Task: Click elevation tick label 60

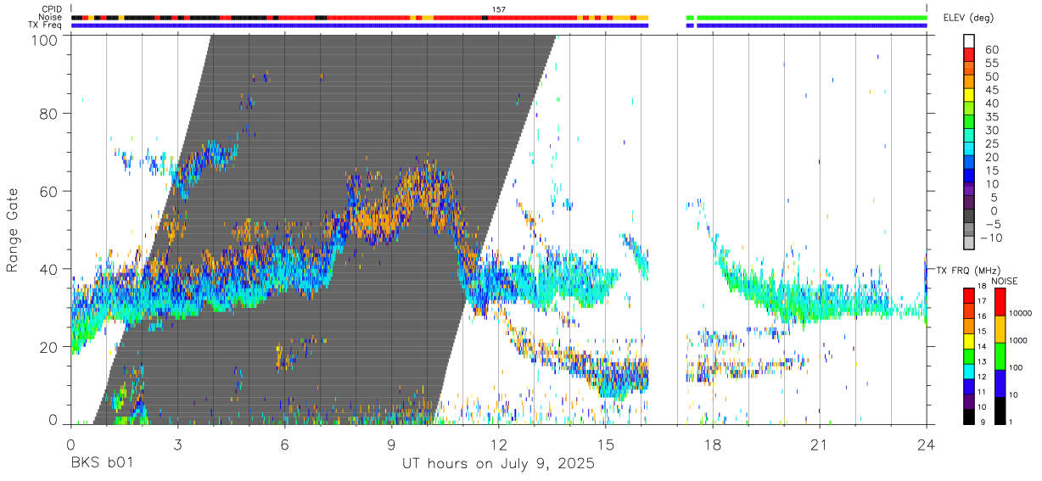Action: tap(991, 49)
